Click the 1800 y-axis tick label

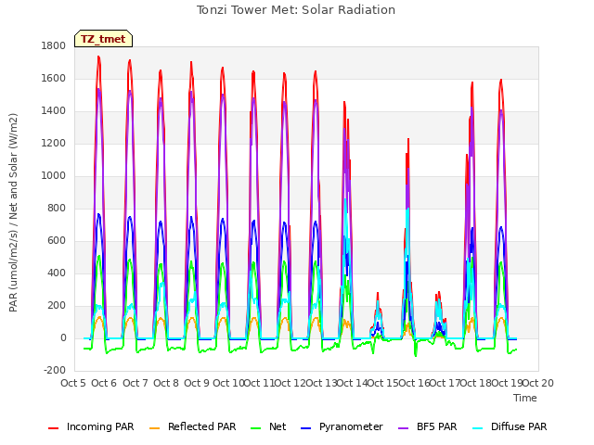click(x=54, y=45)
